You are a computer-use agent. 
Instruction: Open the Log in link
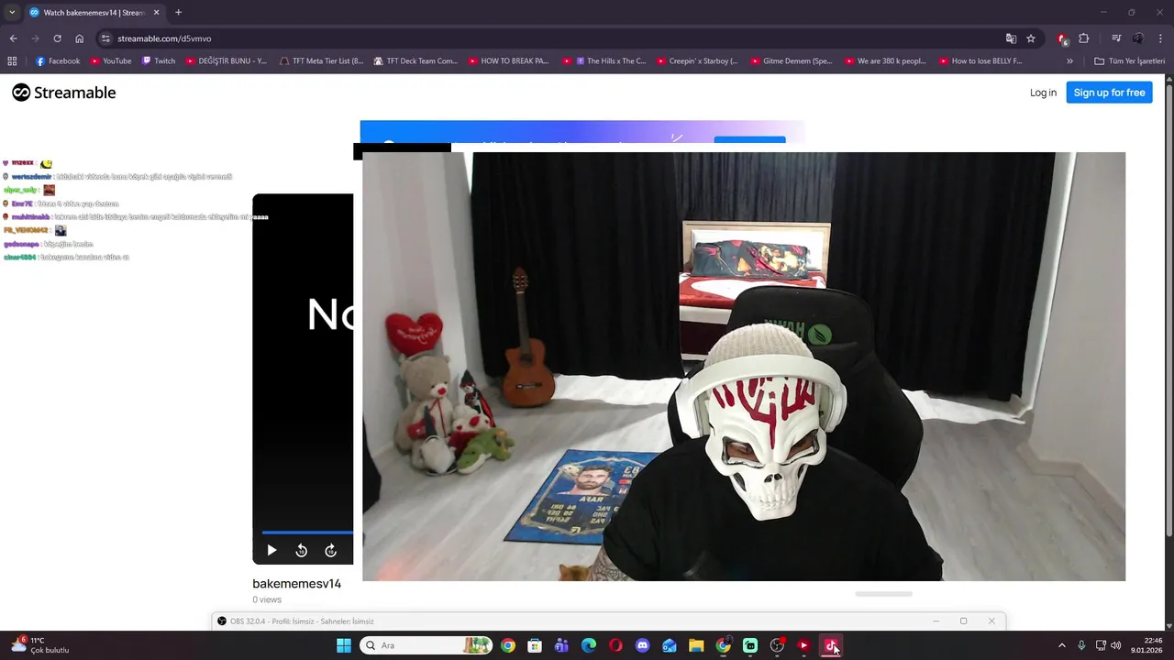(1043, 93)
